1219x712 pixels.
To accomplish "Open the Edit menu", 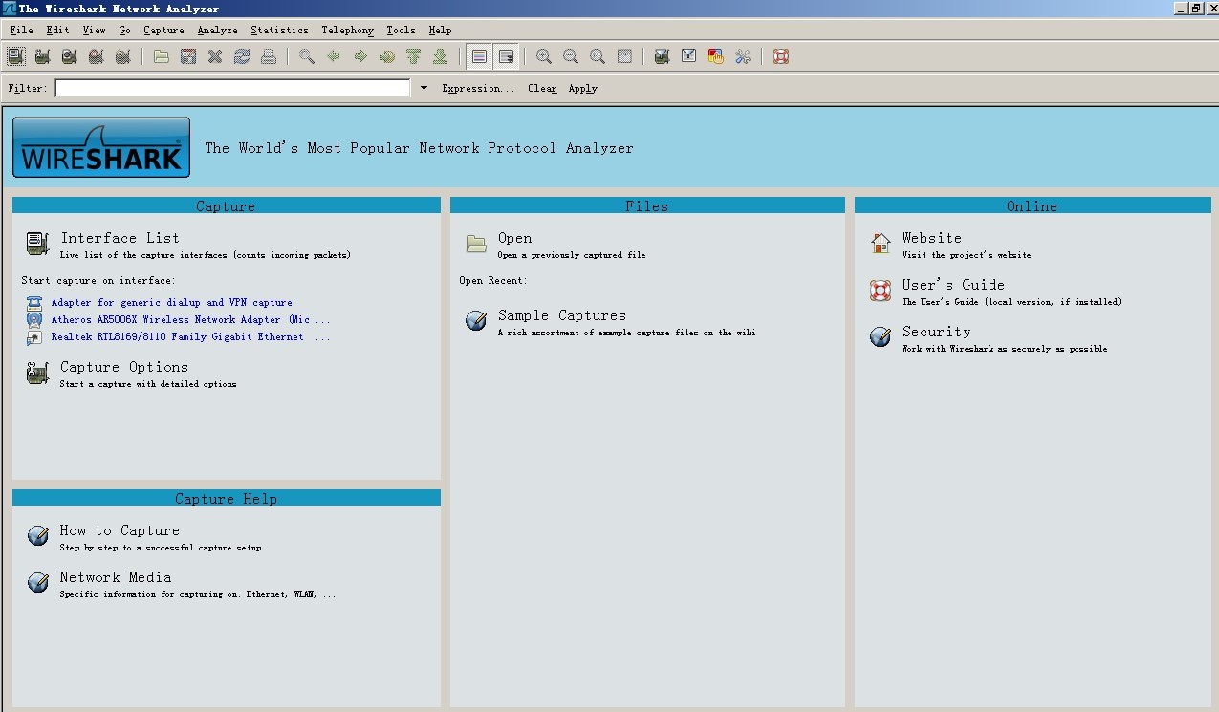I will point(58,31).
